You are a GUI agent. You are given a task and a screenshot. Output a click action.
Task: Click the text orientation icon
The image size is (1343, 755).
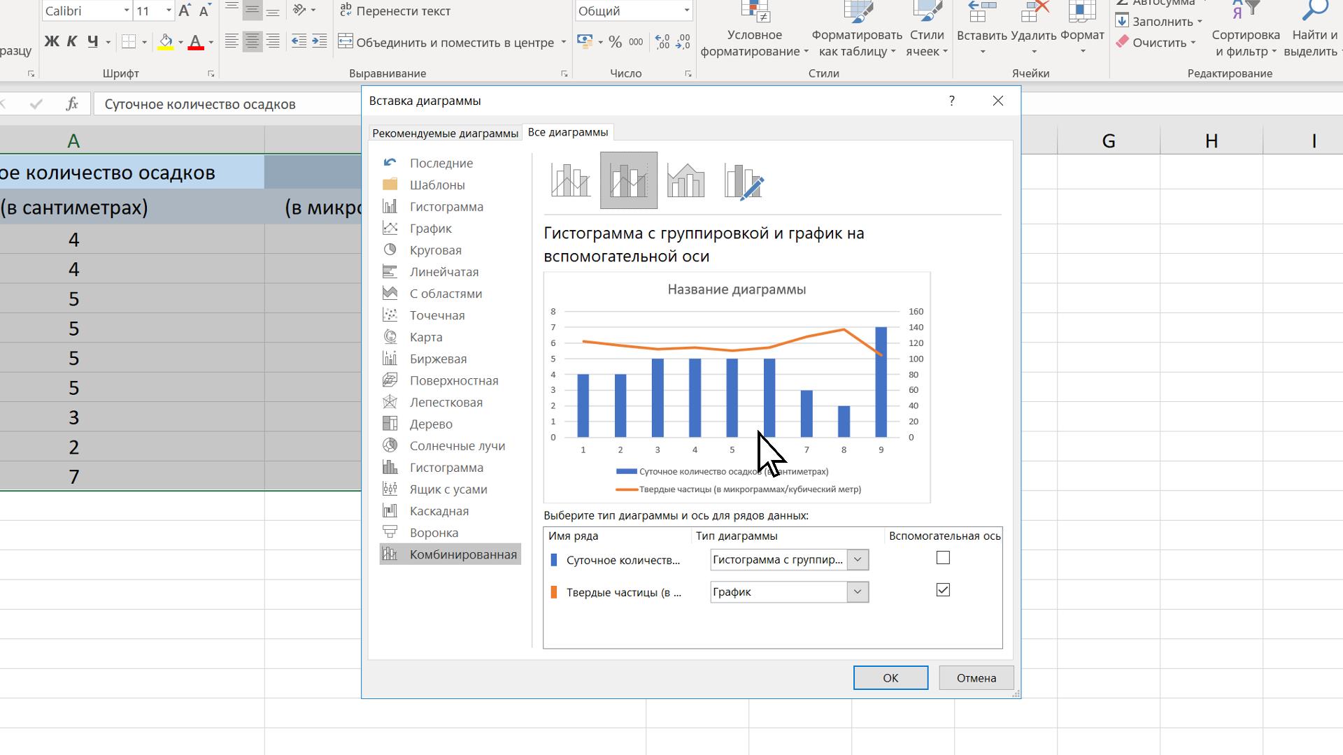tap(299, 10)
